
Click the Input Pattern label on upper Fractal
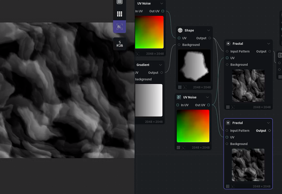(x=240, y=52)
